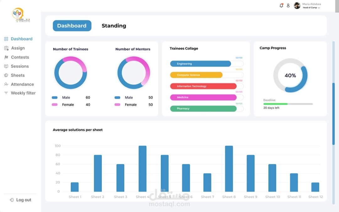Click the Sessions book icon

click(6, 66)
